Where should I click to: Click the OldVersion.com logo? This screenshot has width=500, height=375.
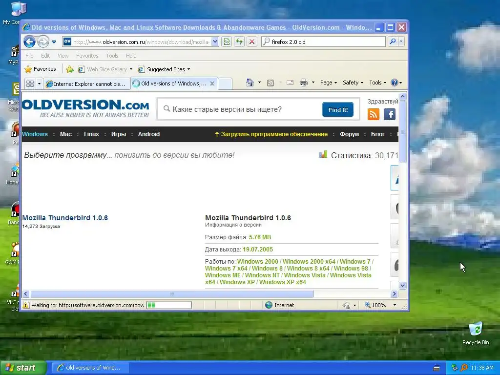click(x=85, y=108)
